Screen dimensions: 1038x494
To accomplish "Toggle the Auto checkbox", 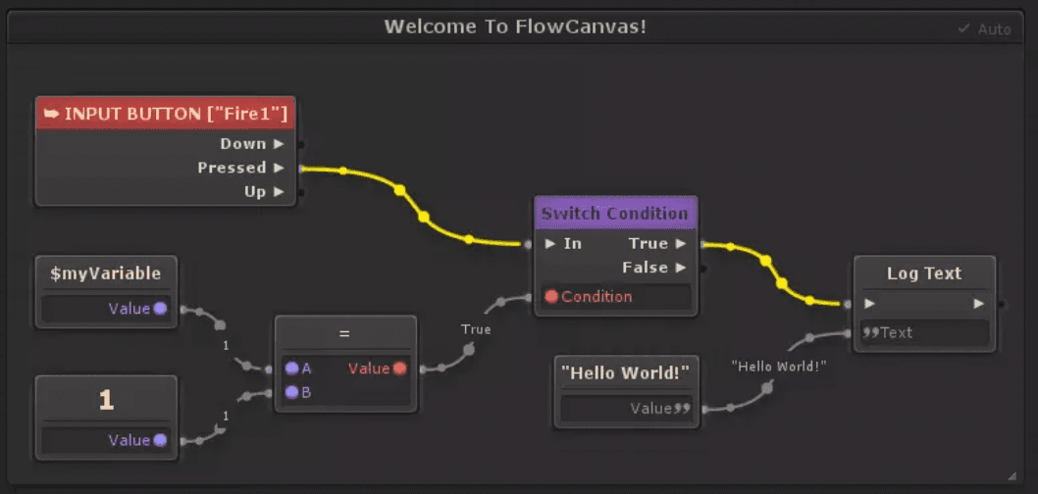I will [x=963, y=29].
